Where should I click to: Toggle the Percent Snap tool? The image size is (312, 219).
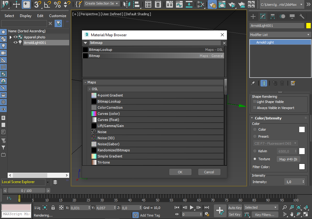pyautogui.click(x=57, y=4)
